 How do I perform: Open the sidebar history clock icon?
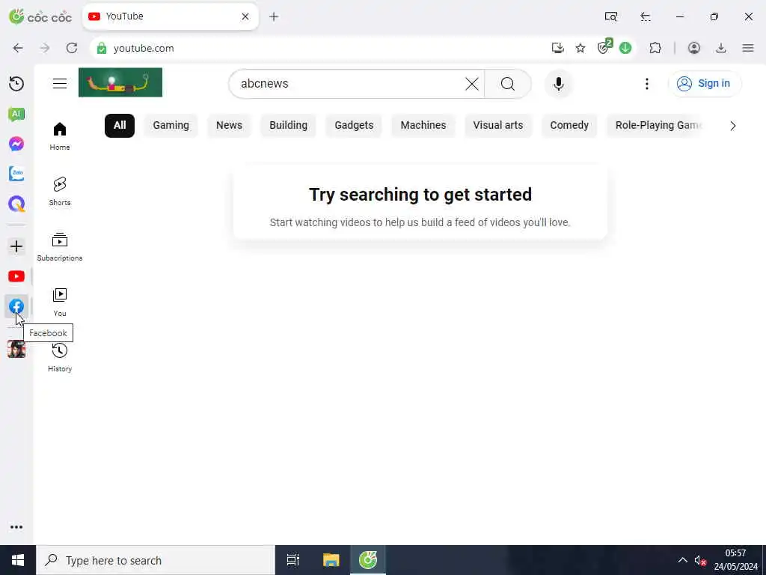pyautogui.click(x=16, y=84)
